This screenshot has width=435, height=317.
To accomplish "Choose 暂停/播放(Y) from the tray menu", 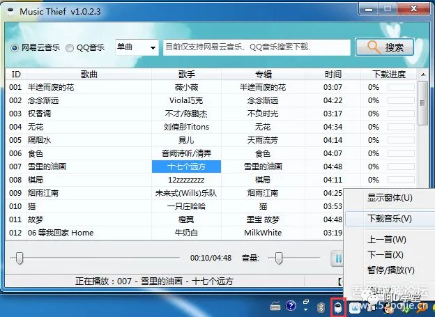I will [390, 270].
